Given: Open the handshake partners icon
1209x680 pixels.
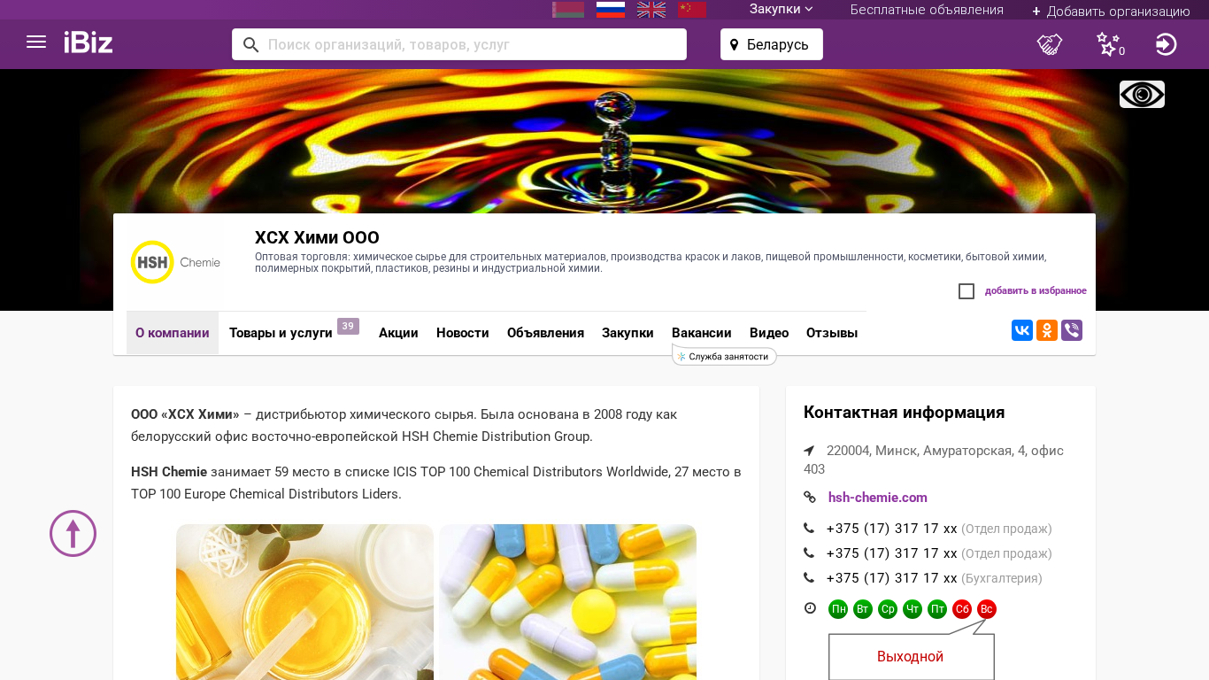Looking at the screenshot, I should coord(1050,43).
